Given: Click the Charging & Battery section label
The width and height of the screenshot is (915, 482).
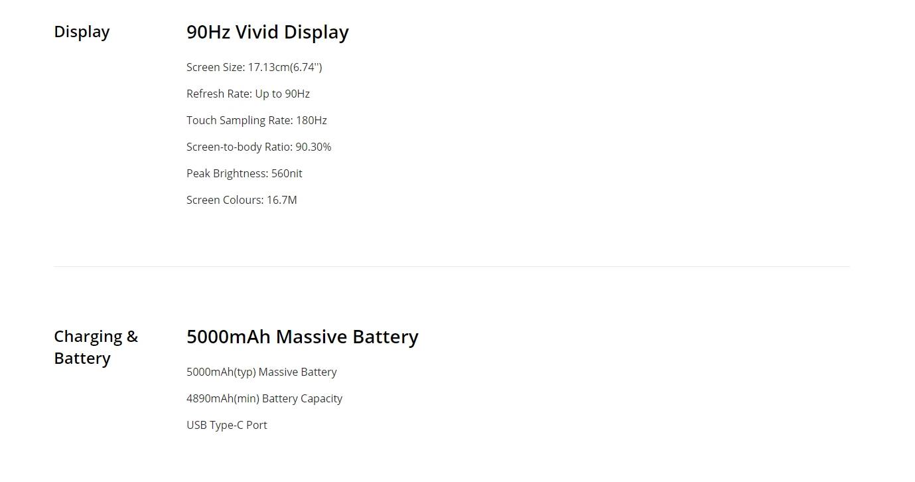Looking at the screenshot, I should [x=96, y=347].
